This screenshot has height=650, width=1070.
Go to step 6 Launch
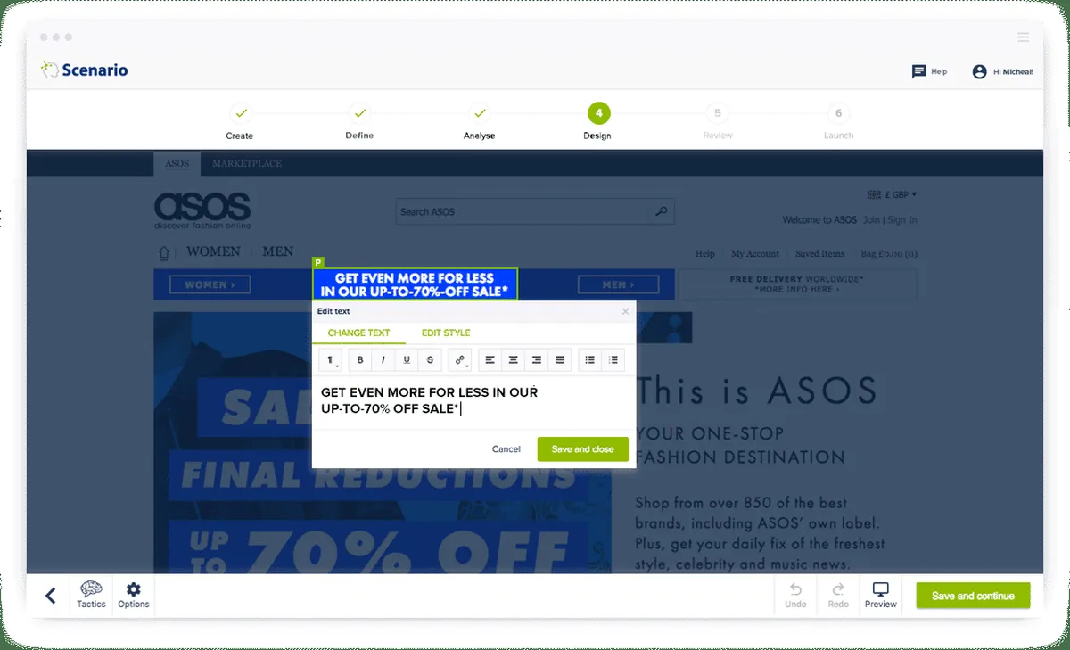838,122
